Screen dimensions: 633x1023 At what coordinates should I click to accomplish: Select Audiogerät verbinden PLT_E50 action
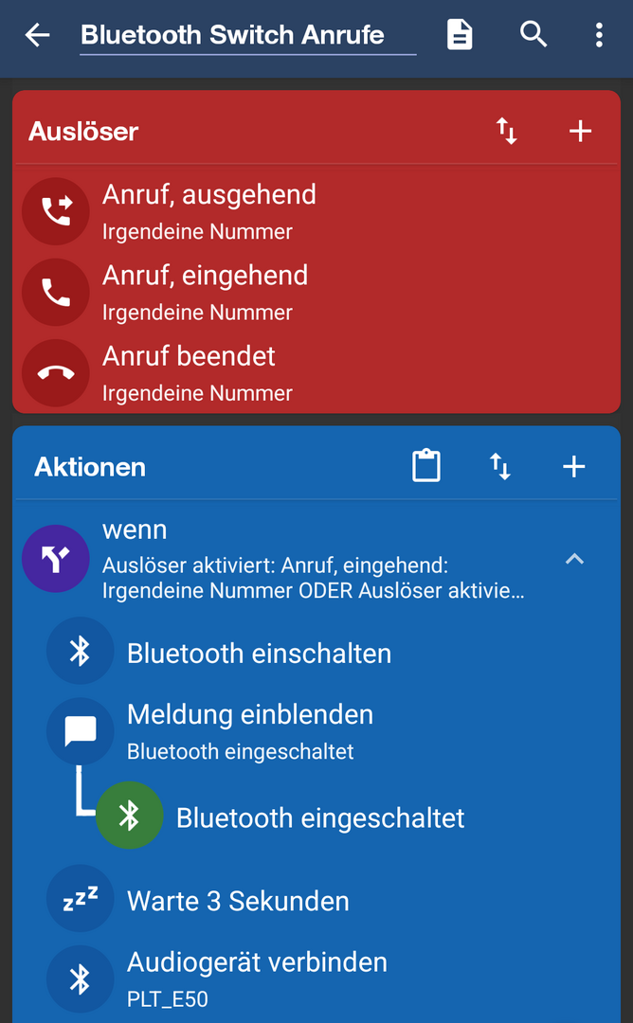tap(257, 978)
